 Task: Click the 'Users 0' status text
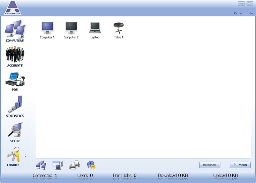coord(85,175)
